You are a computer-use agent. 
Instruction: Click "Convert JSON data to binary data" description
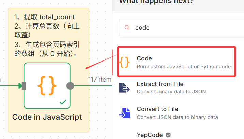177,117
